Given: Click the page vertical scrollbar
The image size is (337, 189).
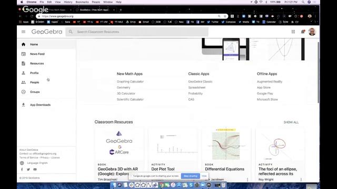Looking at the screenshot, I should 318,72.
